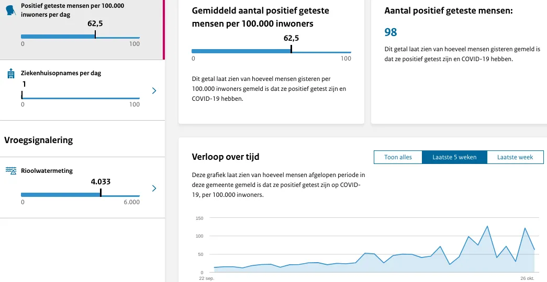Open Rioolwatermeting using its chevron arrow
547x282 pixels.
(x=154, y=188)
